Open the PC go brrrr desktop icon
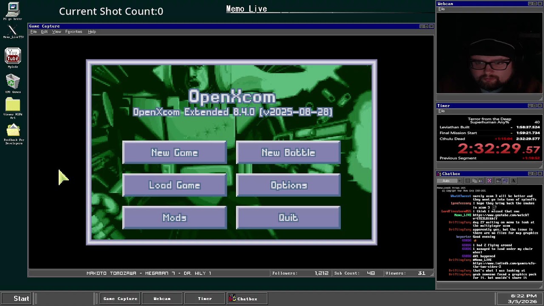This screenshot has width=544, height=306. coord(13,11)
